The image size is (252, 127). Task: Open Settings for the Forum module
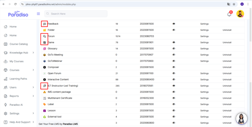click(204, 36)
